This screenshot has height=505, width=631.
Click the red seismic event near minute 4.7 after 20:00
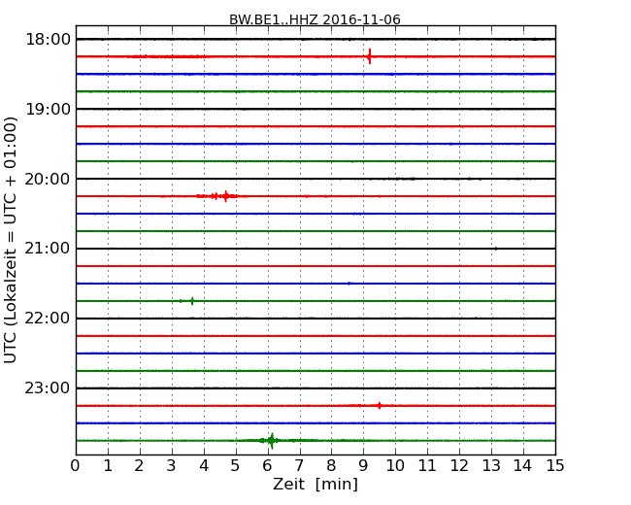(225, 196)
